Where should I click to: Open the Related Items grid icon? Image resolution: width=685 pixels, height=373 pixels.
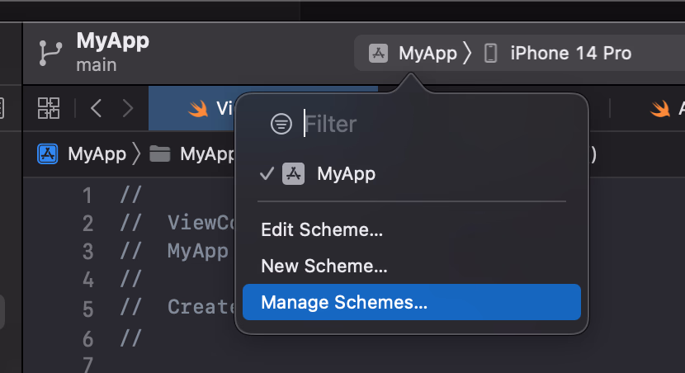(x=49, y=108)
